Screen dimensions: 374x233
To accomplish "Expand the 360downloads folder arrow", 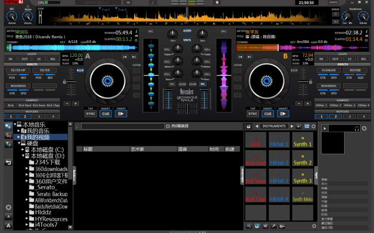I will pos(27,168).
